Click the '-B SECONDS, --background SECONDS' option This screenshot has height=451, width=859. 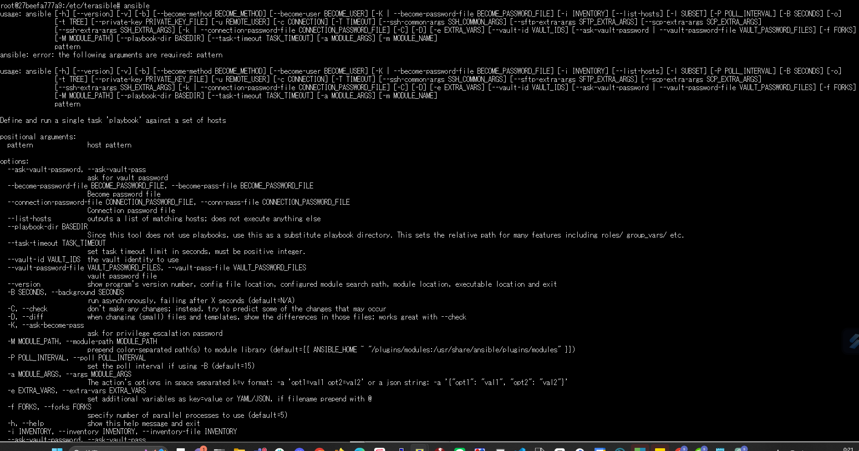coord(66,292)
